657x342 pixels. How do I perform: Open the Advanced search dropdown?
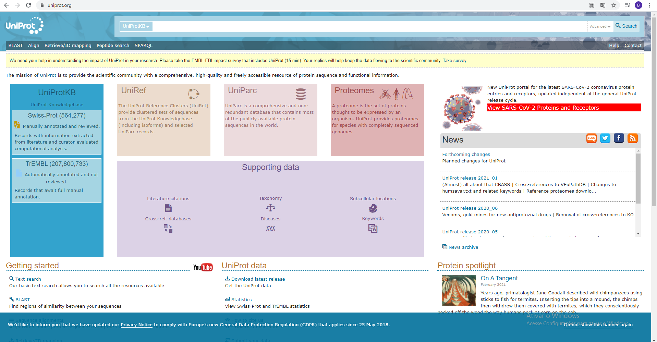[600, 26]
